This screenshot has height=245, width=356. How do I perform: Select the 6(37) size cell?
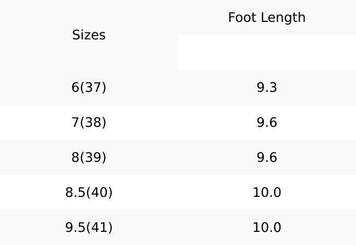(x=89, y=87)
